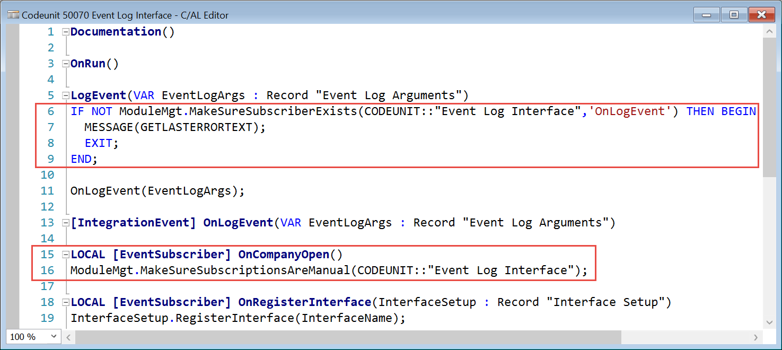Click the 'OnLogEvent' string literal
Screen dimensions: 782x350
[631, 111]
